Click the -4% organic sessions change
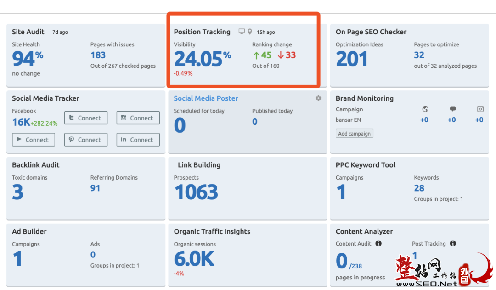The height and width of the screenshot is (290, 496). [x=179, y=273]
